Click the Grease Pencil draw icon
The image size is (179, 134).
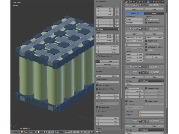[97, 61]
